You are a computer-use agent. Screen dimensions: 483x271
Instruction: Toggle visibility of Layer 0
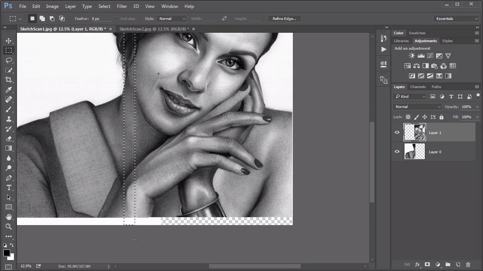(x=397, y=152)
